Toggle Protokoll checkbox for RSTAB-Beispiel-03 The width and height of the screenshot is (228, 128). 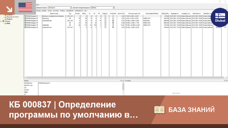point(113,20)
